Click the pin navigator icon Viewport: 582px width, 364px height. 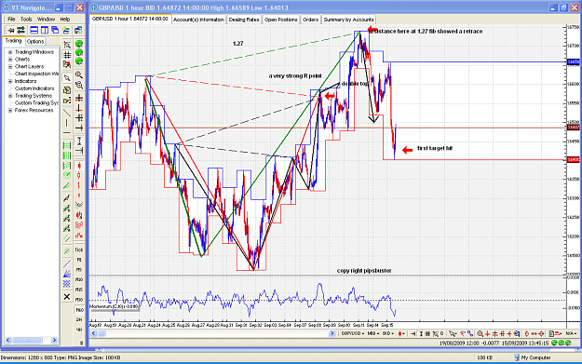10,30
